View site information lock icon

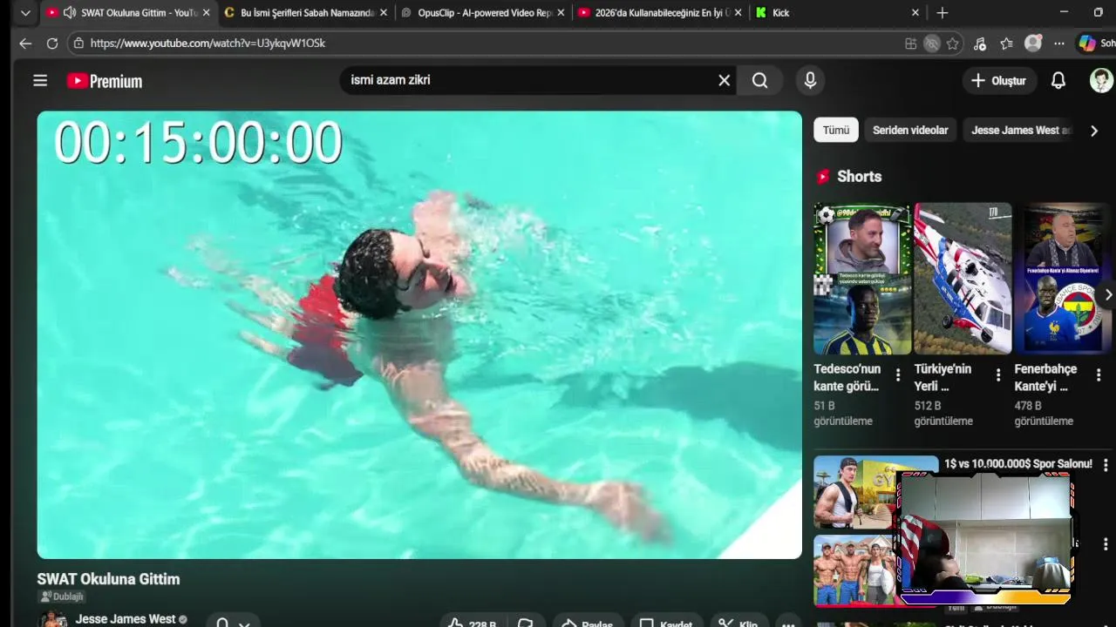[x=78, y=43]
